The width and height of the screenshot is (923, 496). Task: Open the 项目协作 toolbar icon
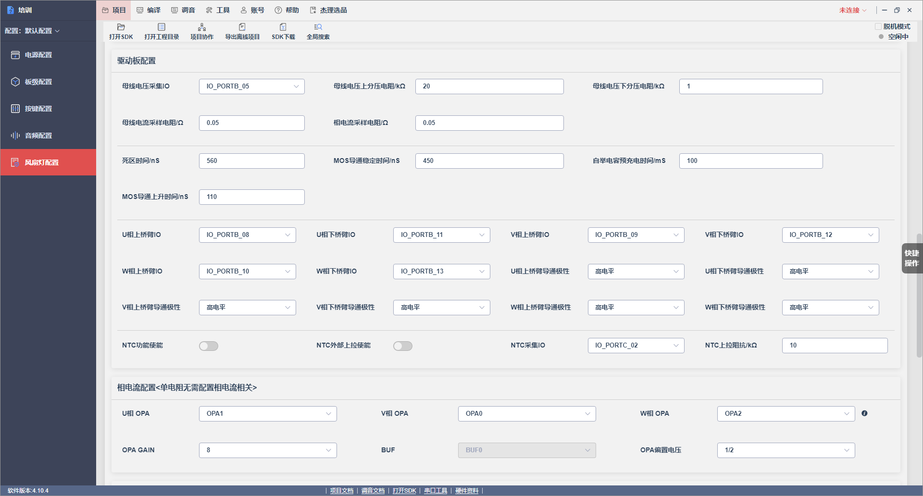pyautogui.click(x=202, y=31)
